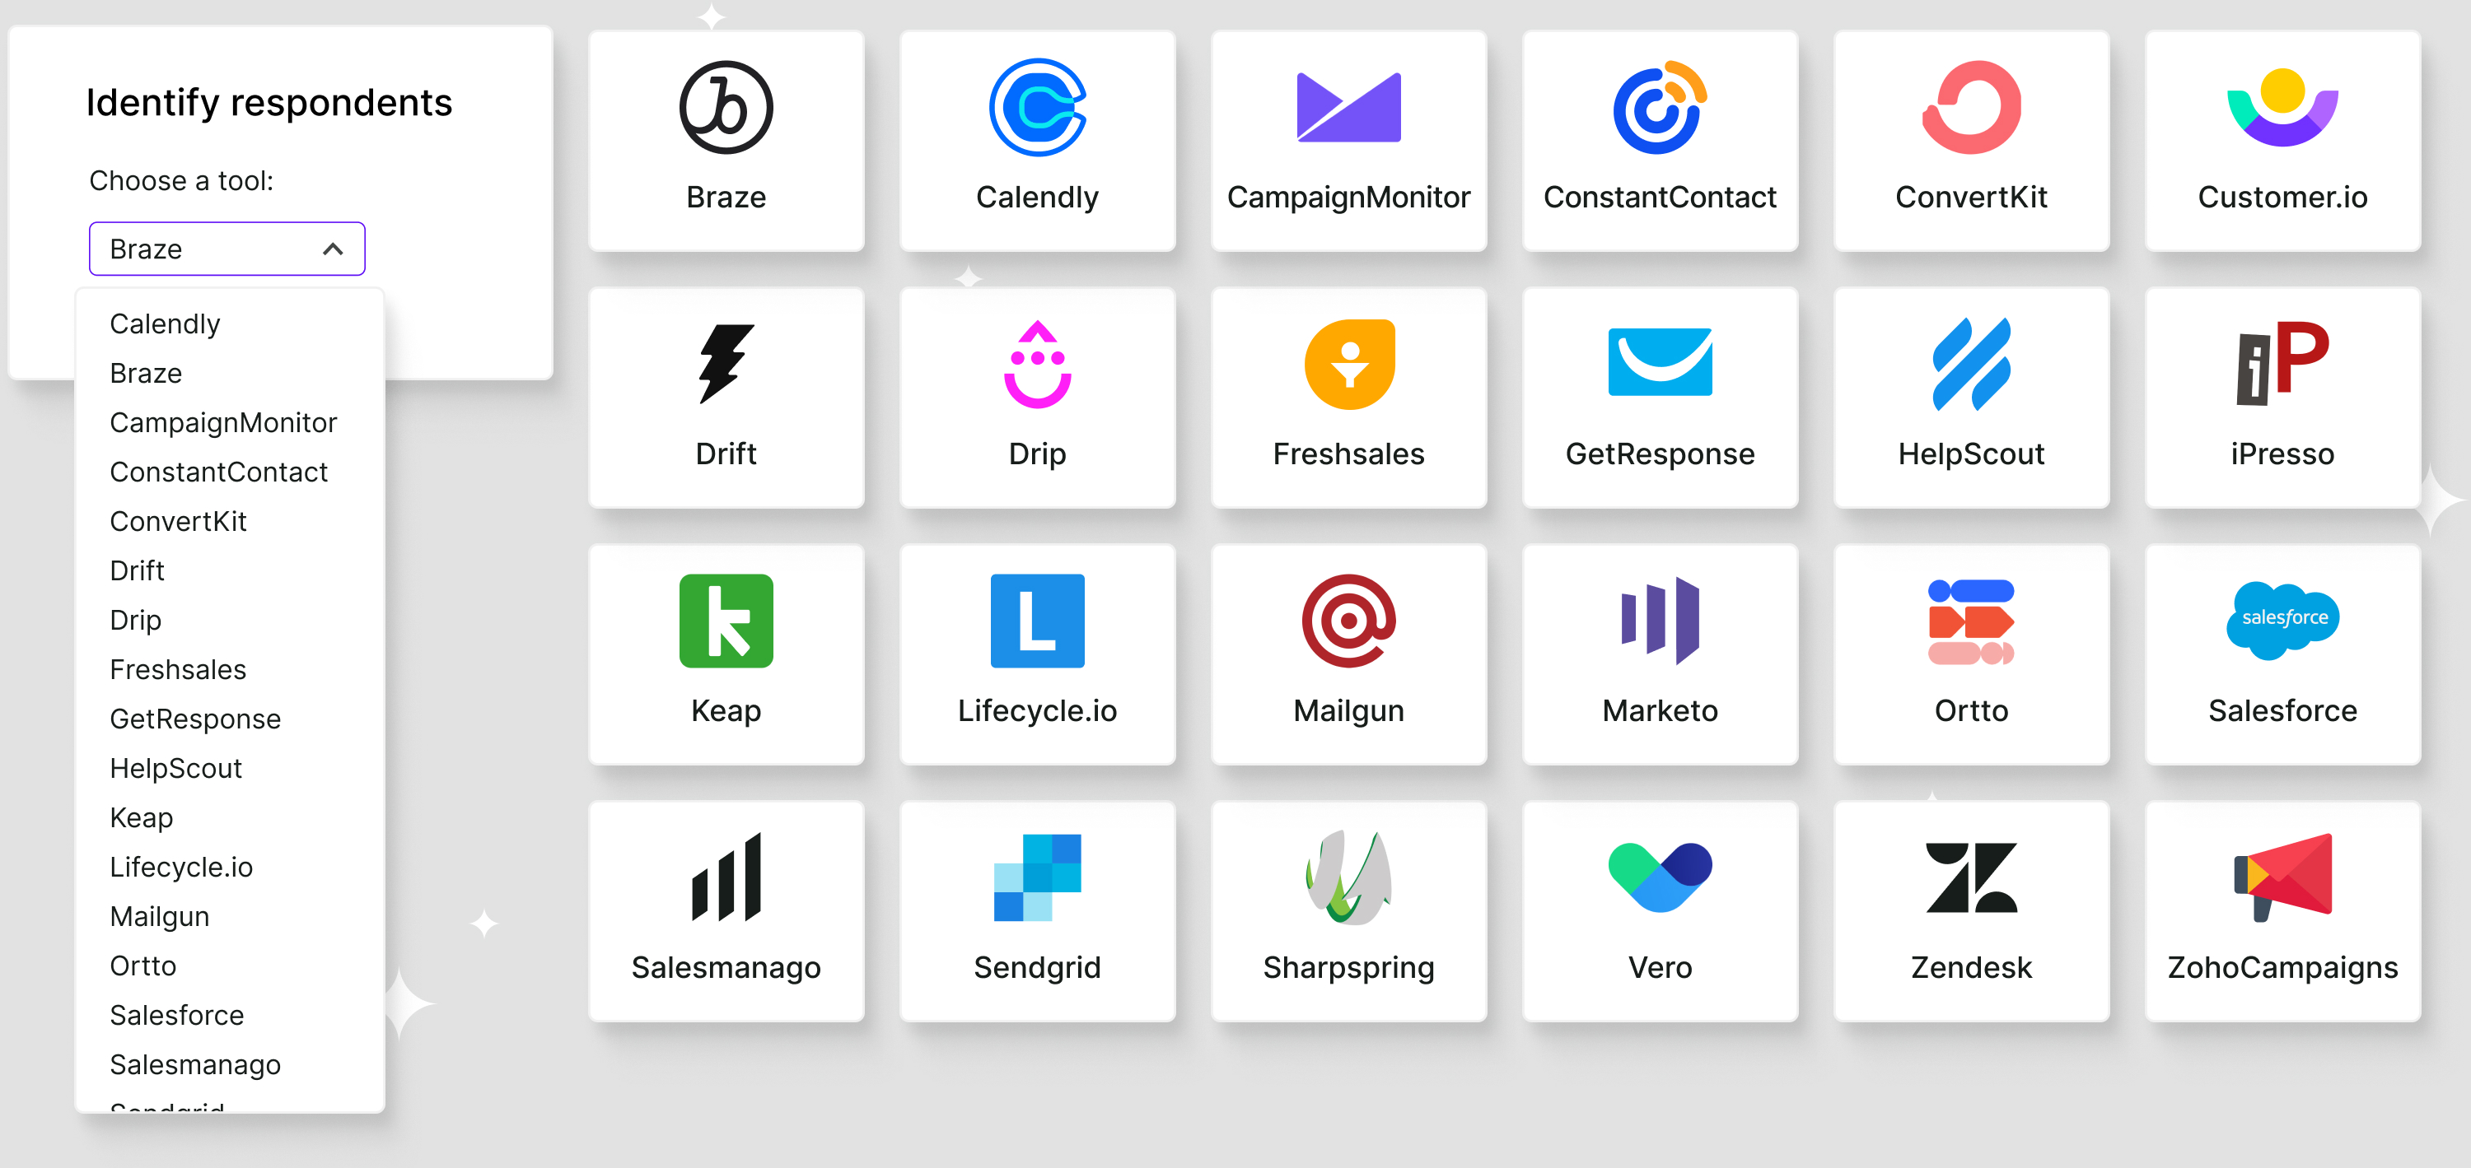Click the iPresso card label
2471x1168 pixels.
coord(2282,454)
